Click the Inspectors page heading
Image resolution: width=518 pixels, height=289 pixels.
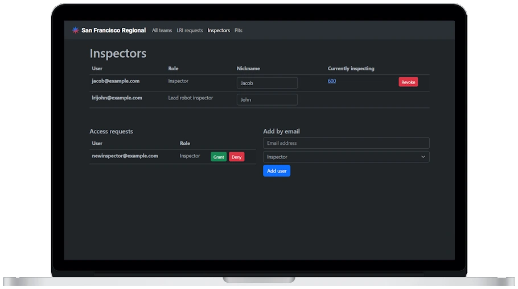point(118,53)
